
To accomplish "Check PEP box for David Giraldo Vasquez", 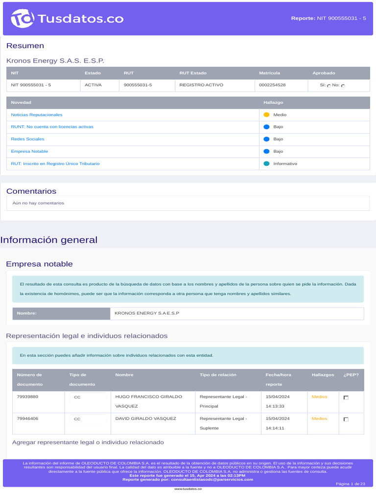I will (346, 419).
